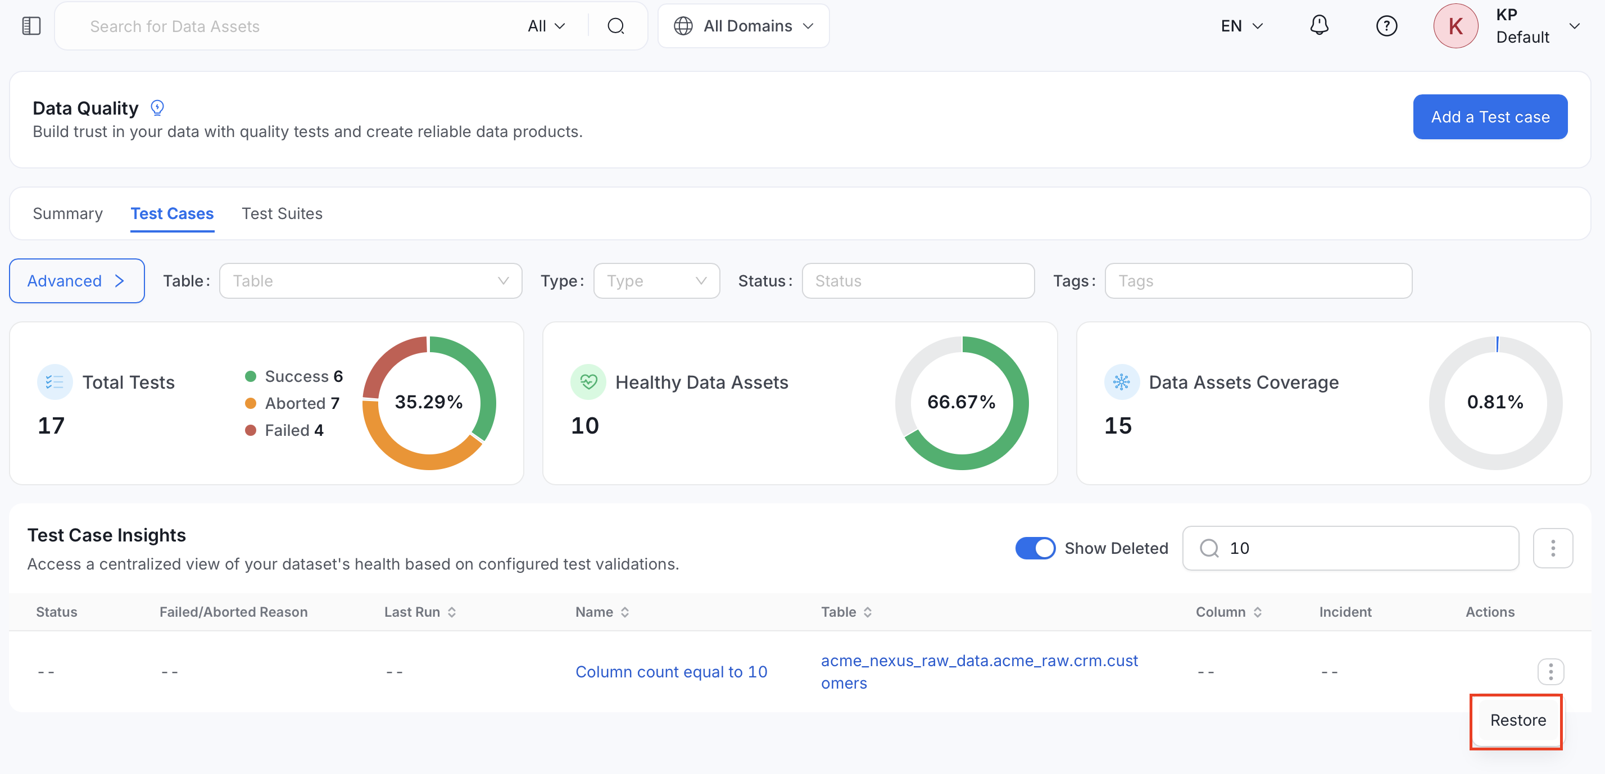Open the Type filter dropdown
Image resolution: width=1605 pixels, height=774 pixels.
click(656, 281)
